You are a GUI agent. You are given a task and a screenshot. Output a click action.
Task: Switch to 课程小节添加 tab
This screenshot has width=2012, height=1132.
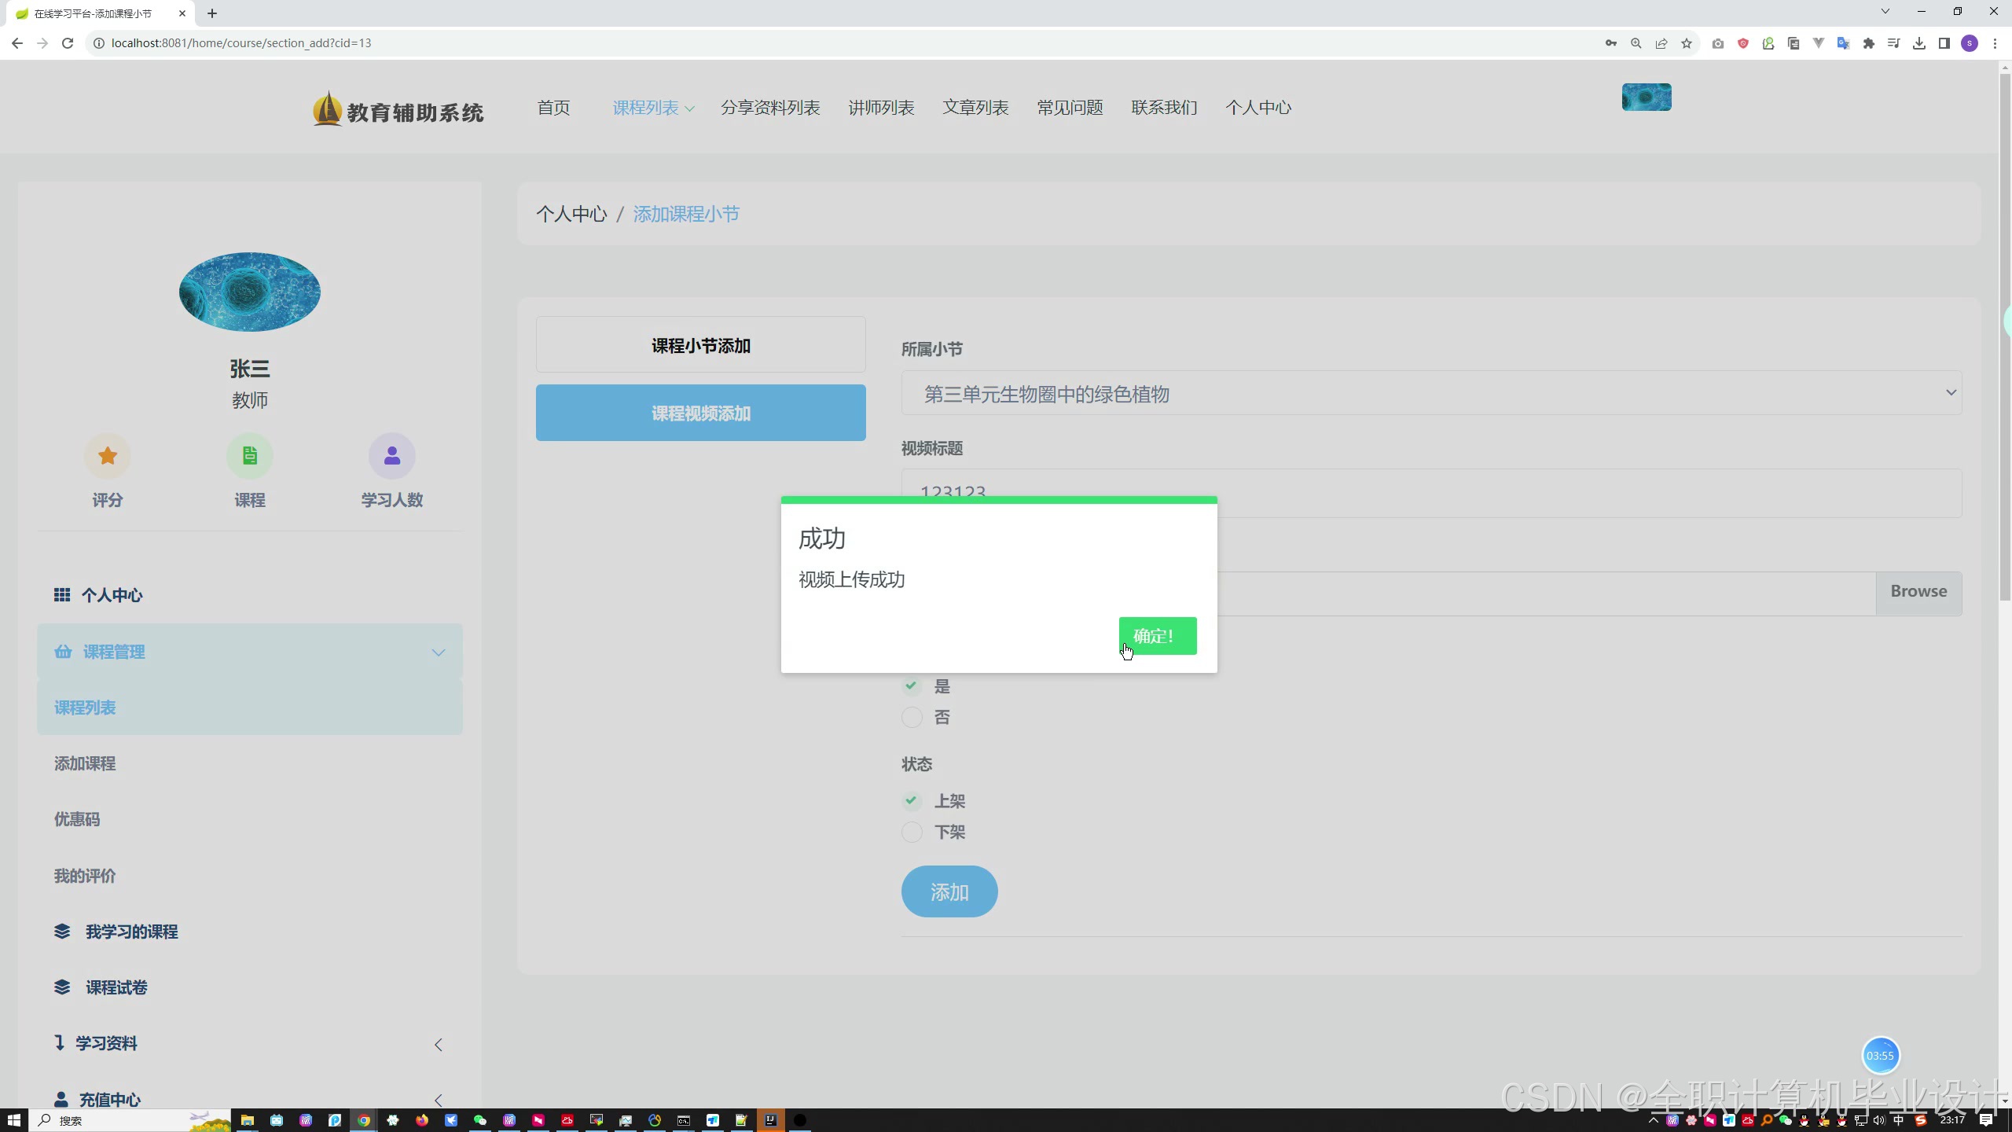click(x=700, y=345)
